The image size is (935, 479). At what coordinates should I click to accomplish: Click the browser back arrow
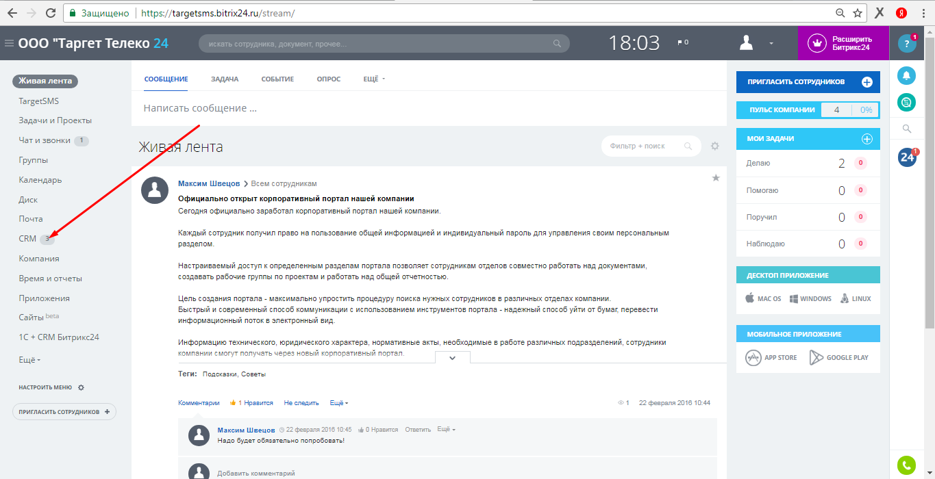[12, 13]
